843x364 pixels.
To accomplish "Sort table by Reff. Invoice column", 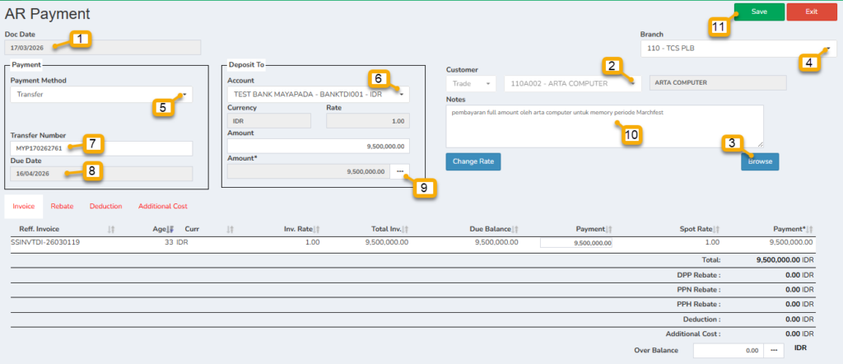I will [x=111, y=228].
